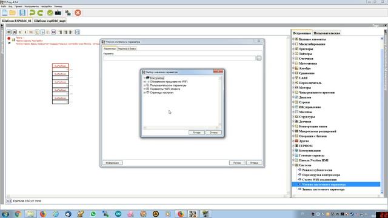388x218 pixels.
Task: Expand the Обновление прошивки по WiFi node
Action: [144, 82]
